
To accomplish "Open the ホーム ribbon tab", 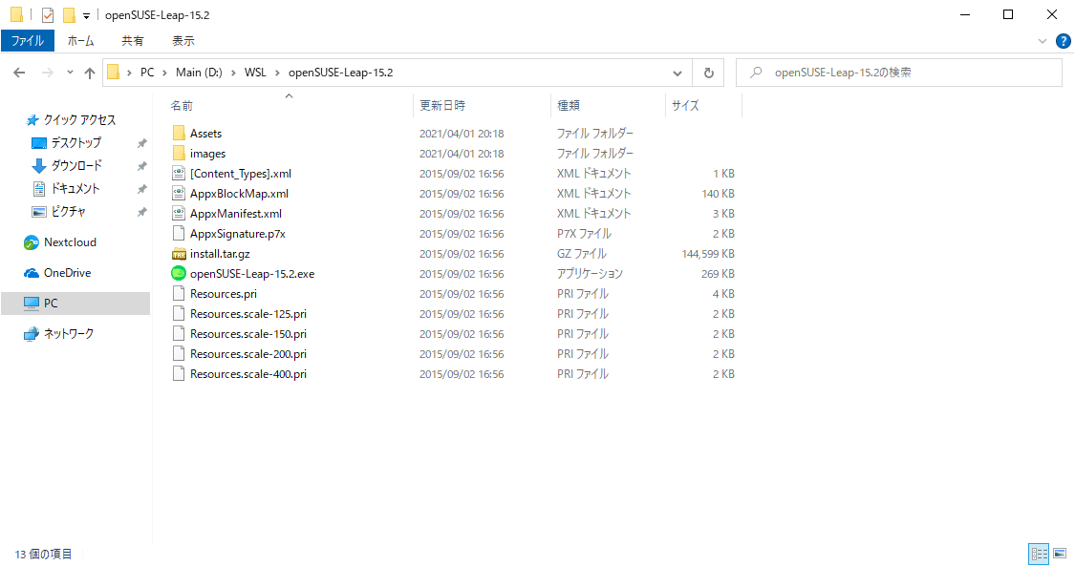I will point(81,41).
